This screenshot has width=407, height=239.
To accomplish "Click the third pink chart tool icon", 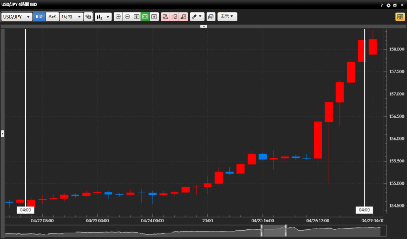I will pos(183,17).
